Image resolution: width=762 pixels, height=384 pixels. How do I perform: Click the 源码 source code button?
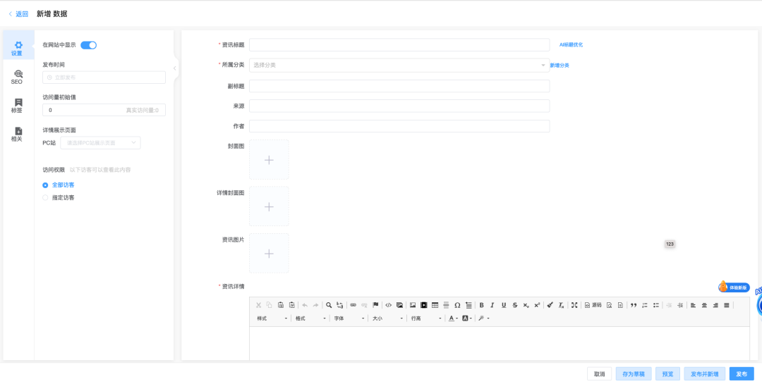(593, 305)
